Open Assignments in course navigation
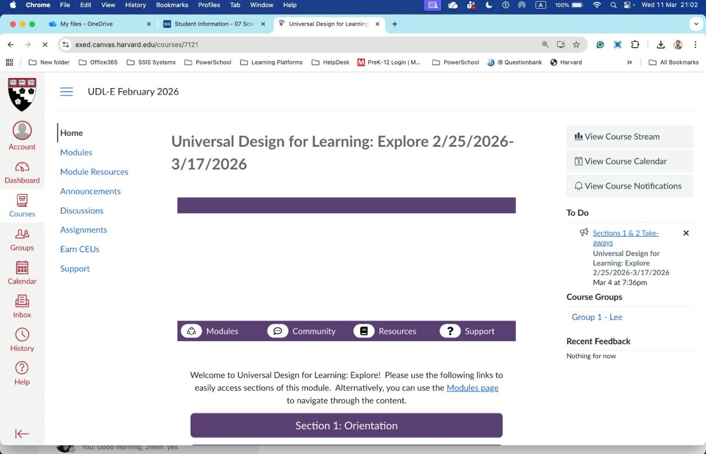Screen dimensions: 706x454 (84, 230)
